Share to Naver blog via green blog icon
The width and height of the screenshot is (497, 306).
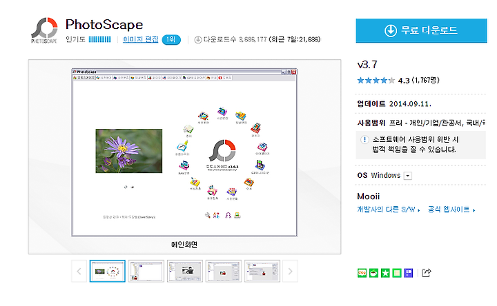(x=362, y=273)
